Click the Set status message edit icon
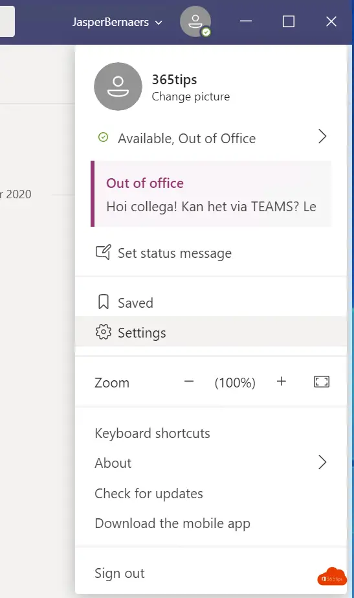This screenshot has height=598, width=354. click(104, 253)
